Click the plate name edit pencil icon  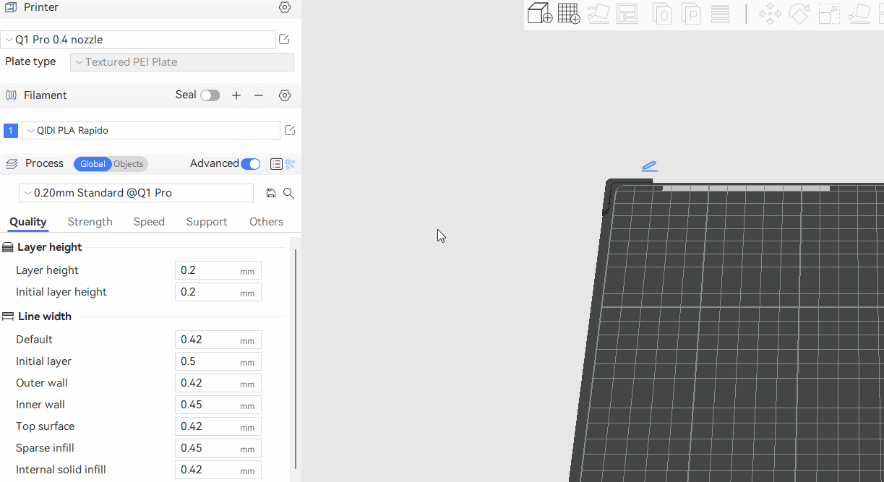pos(649,166)
